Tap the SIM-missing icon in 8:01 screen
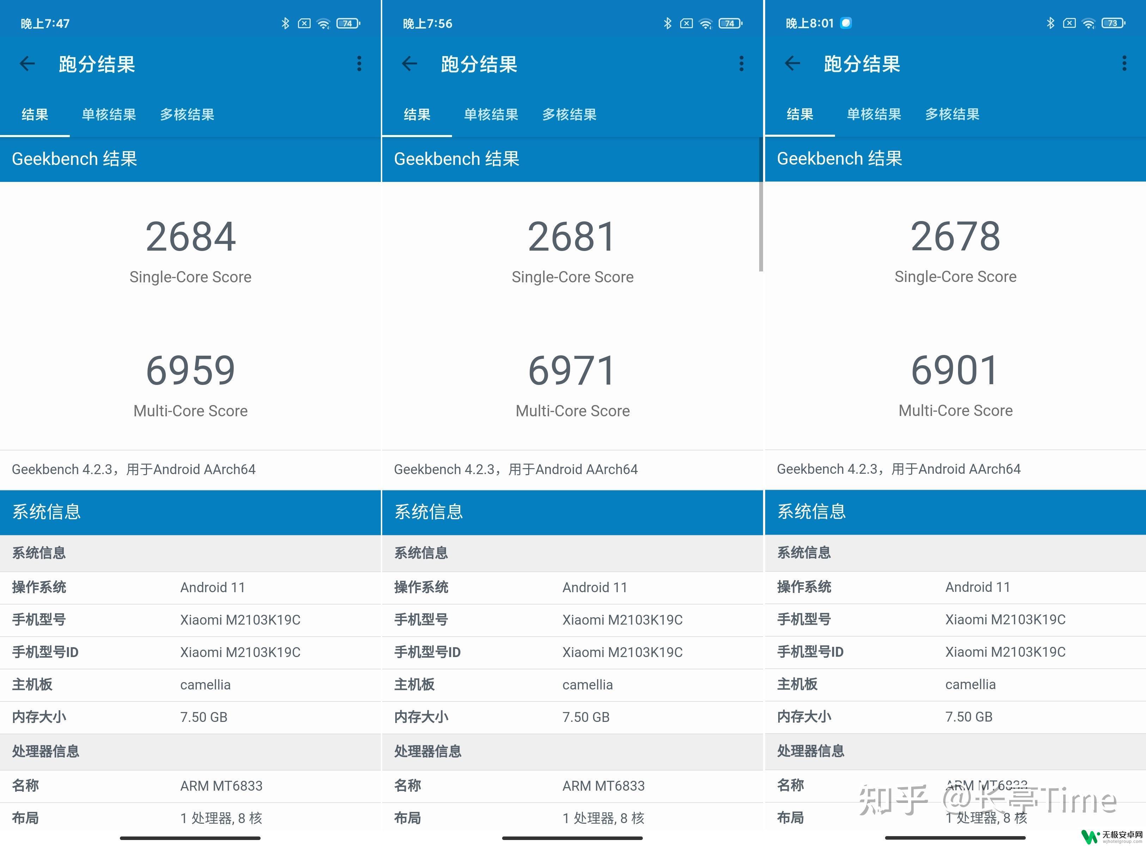This screenshot has width=1146, height=846. tap(1069, 23)
